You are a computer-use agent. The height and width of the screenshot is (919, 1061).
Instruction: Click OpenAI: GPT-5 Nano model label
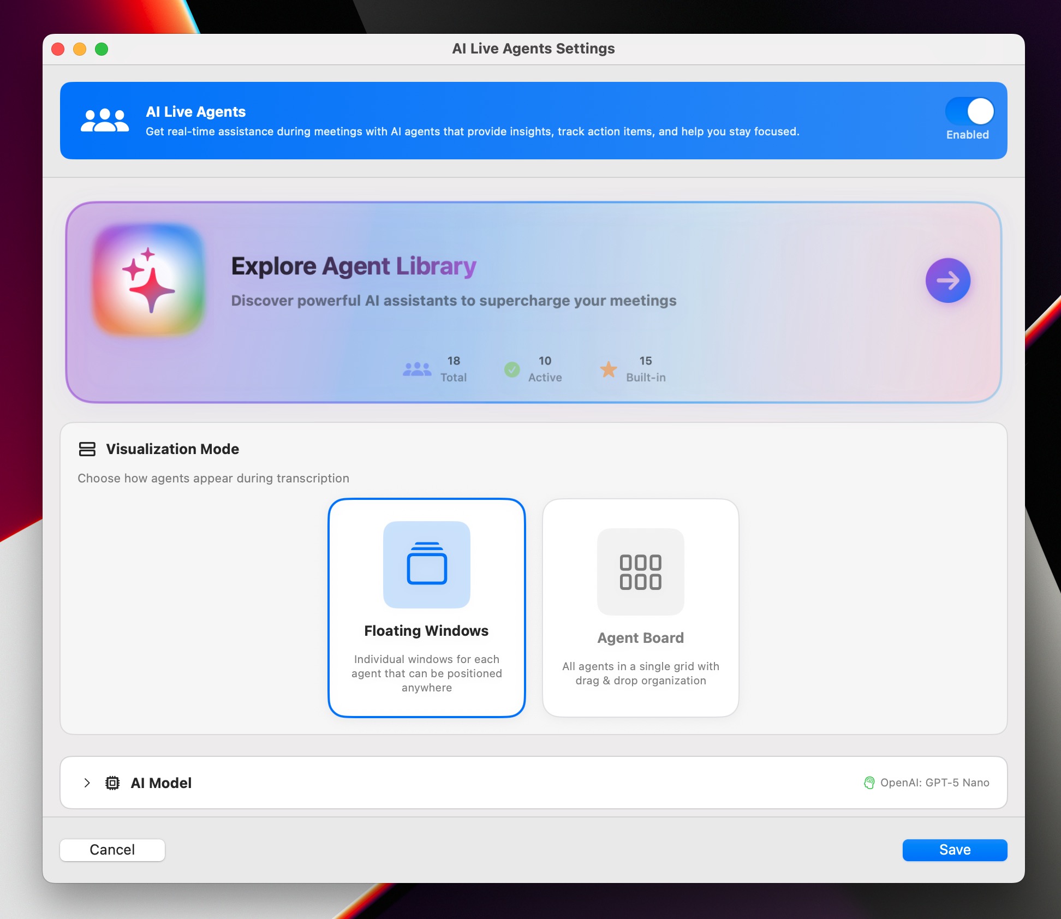[x=934, y=783]
